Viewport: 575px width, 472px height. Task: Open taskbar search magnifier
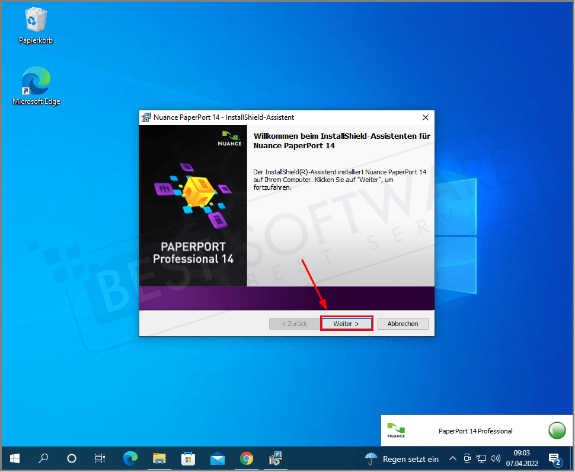pos(43,458)
